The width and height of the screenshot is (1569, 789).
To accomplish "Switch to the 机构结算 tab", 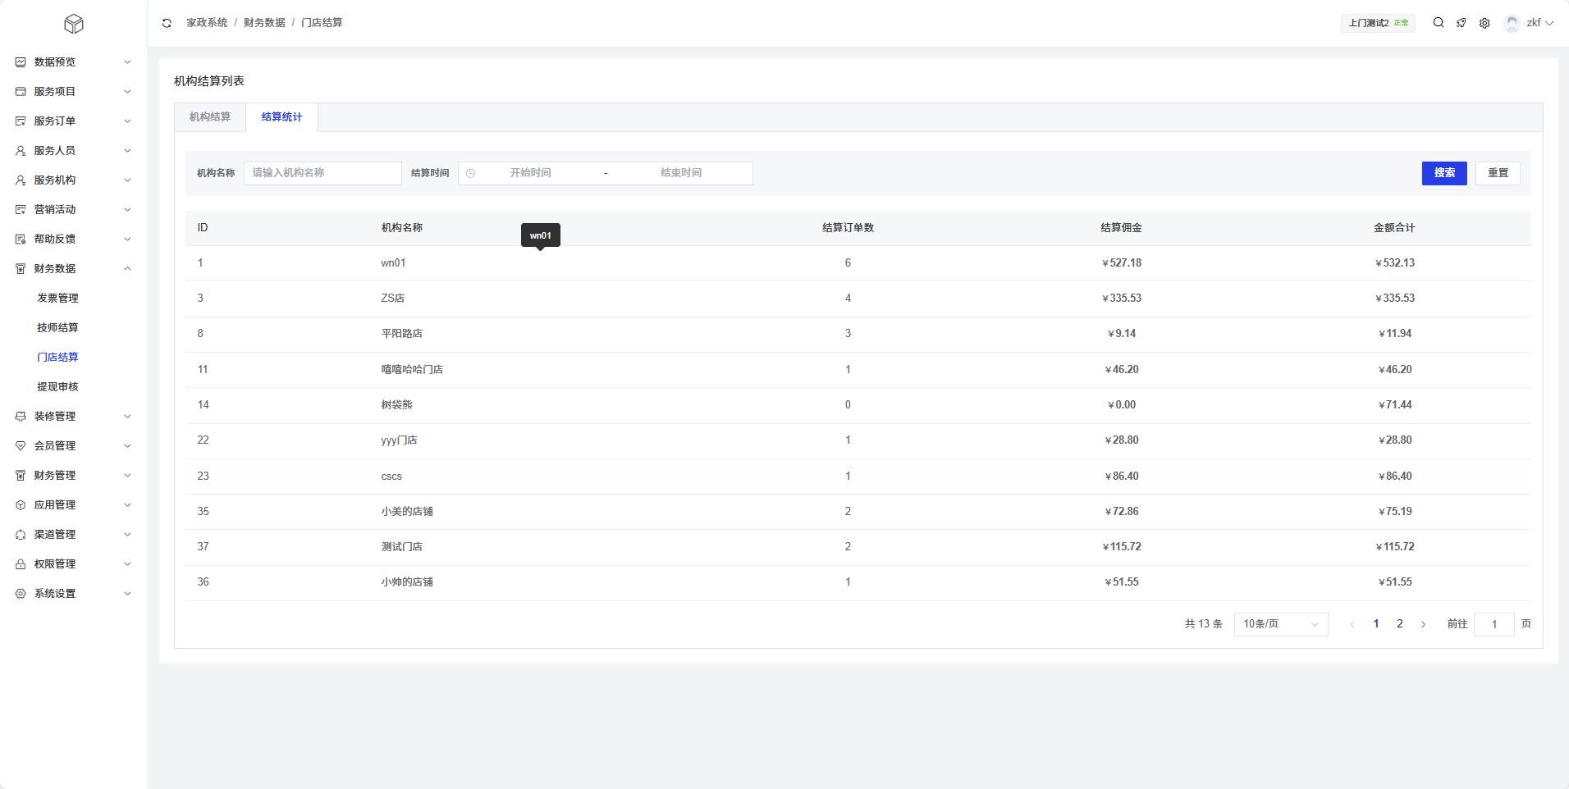I will (x=210, y=117).
